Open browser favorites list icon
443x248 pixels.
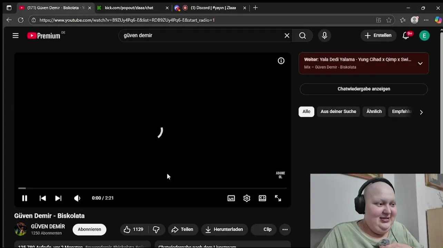point(403,20)
